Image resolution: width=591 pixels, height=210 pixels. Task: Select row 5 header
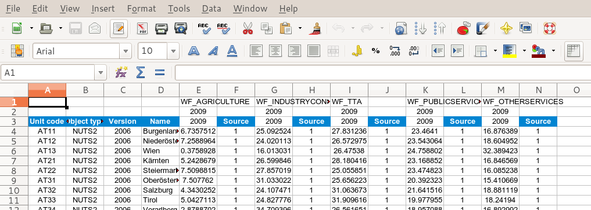click(14, 141)
